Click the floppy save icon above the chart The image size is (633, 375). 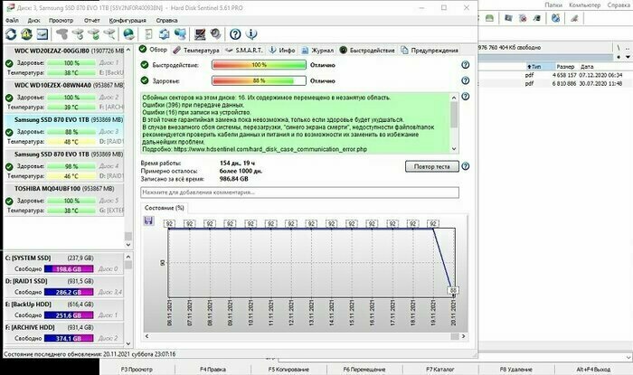(148, 220)
